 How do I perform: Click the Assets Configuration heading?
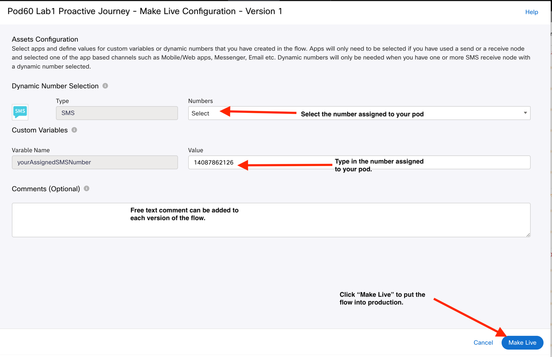[x=45, y=39]
